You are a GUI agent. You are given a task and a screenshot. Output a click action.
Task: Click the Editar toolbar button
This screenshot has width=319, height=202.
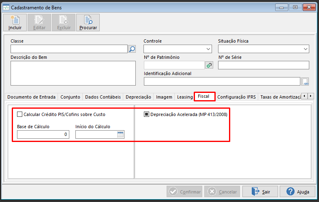pos(39,23)
